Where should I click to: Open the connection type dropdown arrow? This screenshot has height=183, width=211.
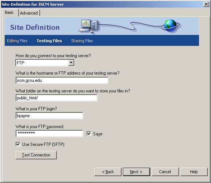click(x=71, y=63)
